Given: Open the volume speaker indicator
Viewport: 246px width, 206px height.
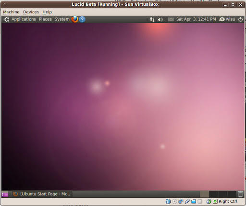Looking at the screenshot, I should [160, 20].
